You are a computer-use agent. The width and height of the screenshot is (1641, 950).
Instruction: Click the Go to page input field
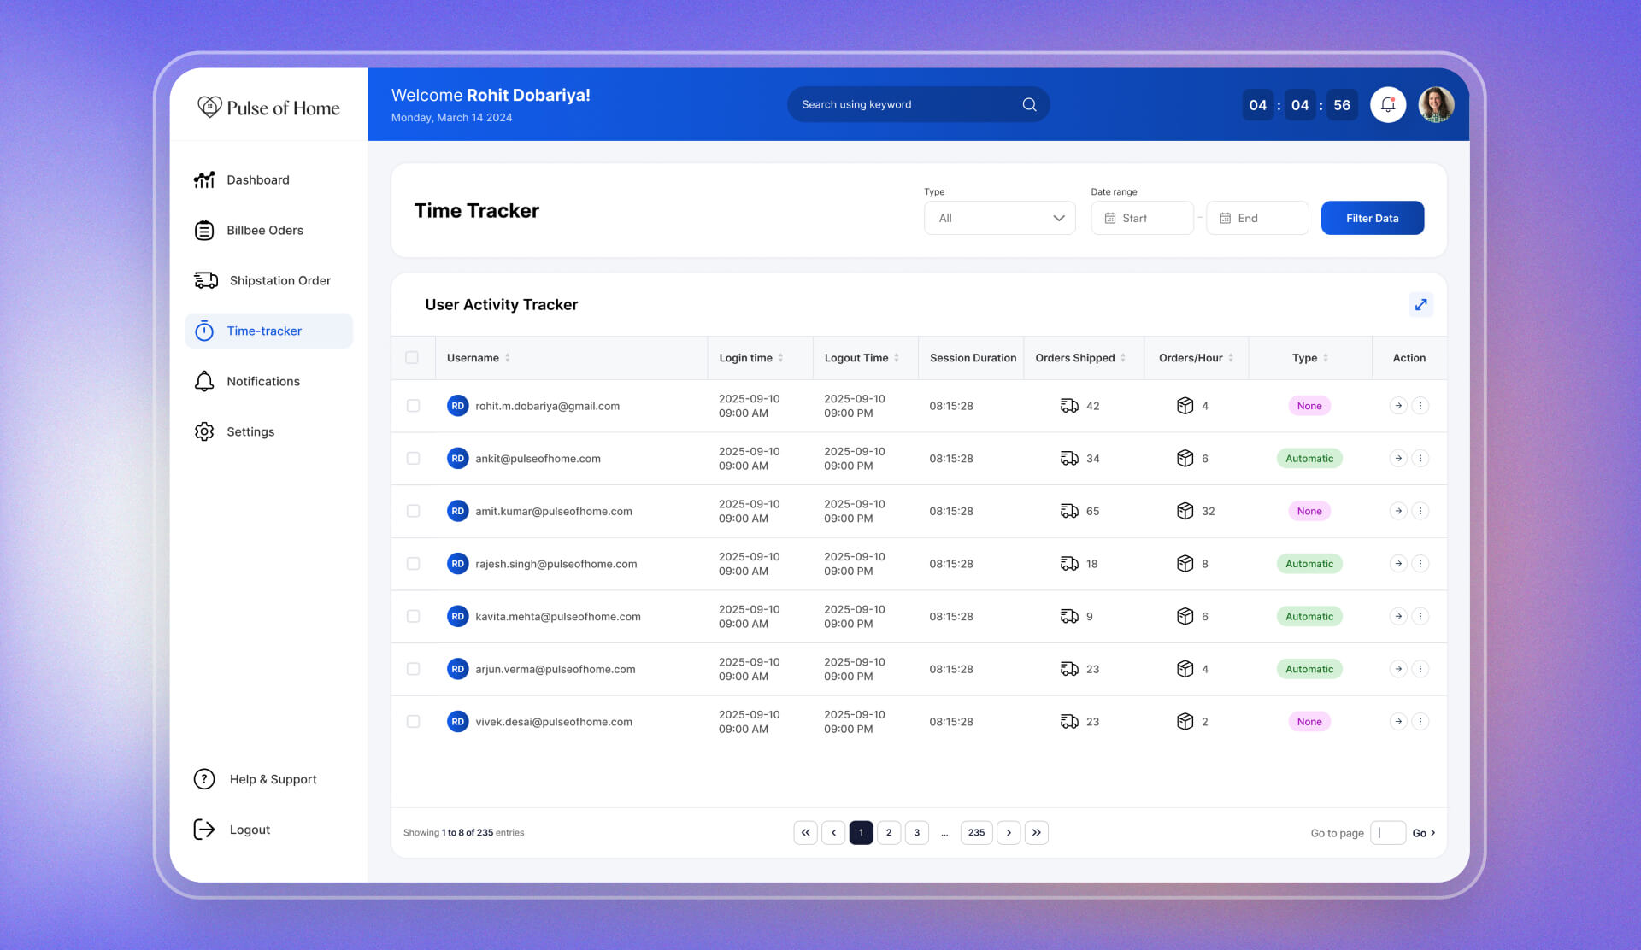[1388, 833]
